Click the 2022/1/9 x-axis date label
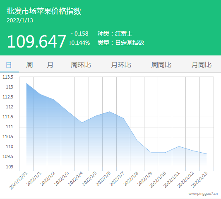The height and width of the screenshot is (199, 221). 145,179
